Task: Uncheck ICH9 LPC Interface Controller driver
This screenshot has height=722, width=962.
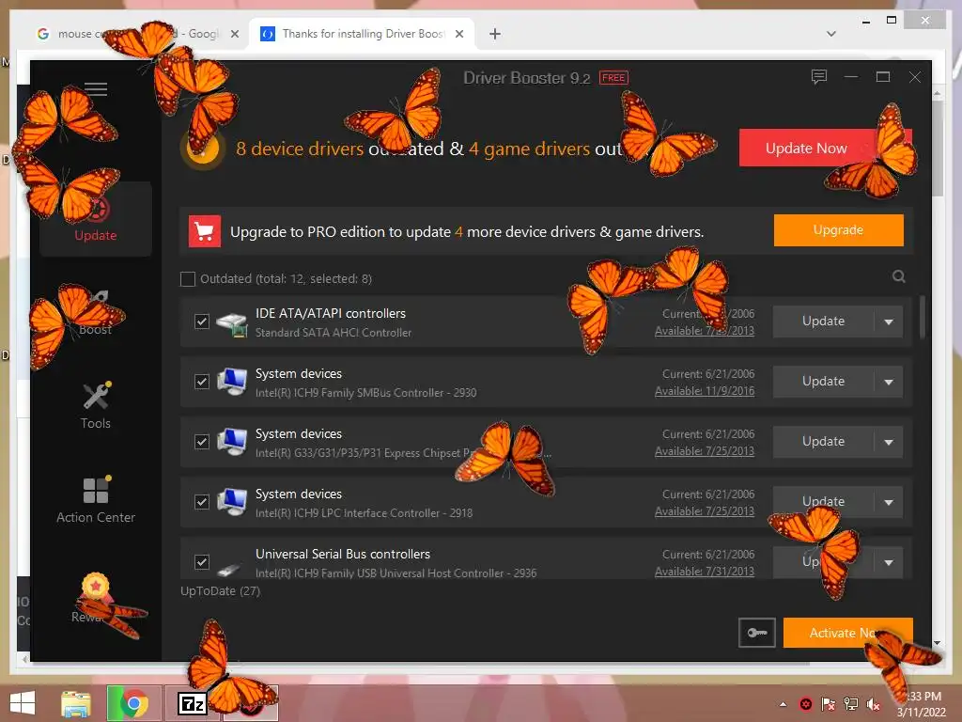Action: click(x=202, y=502)
